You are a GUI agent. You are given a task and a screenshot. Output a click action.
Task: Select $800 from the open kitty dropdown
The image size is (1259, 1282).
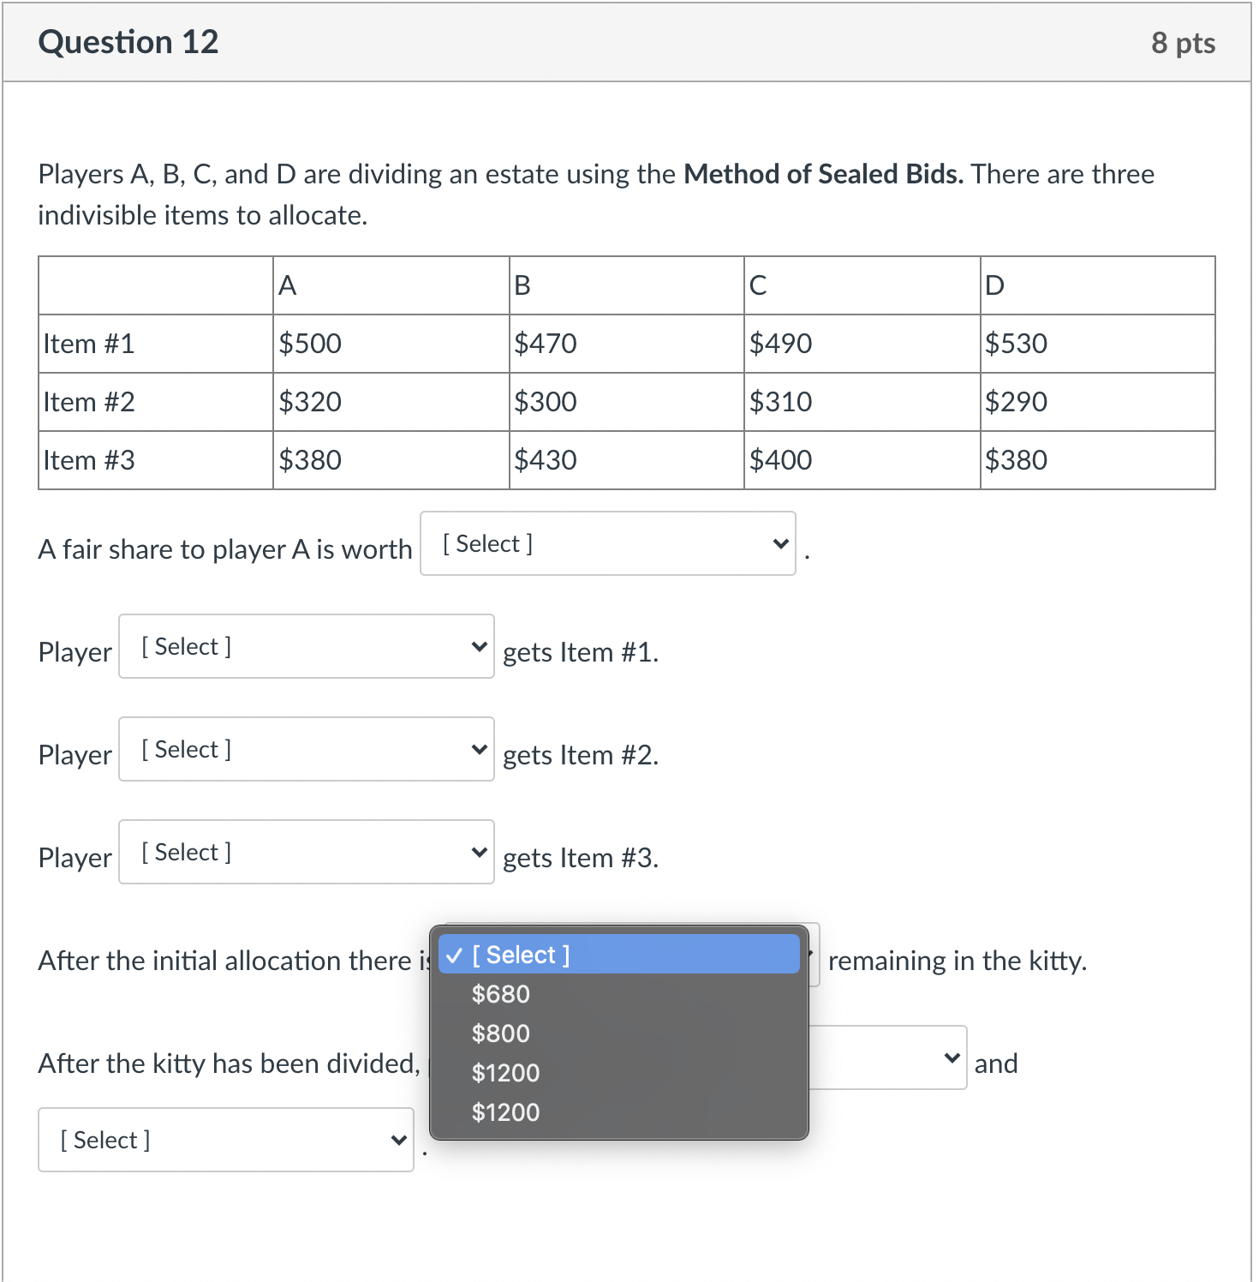coord(500,1033)
